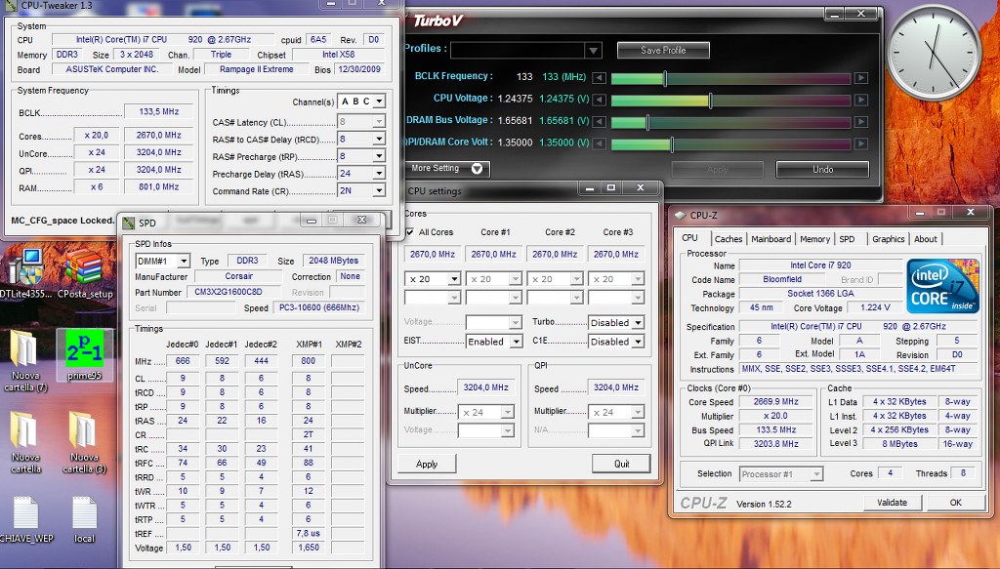The height and width of the screenshot is (569, 1000).
Task: Click the desktop analog clock gadget
Action: pyautogui.click(x=935, y=53)
